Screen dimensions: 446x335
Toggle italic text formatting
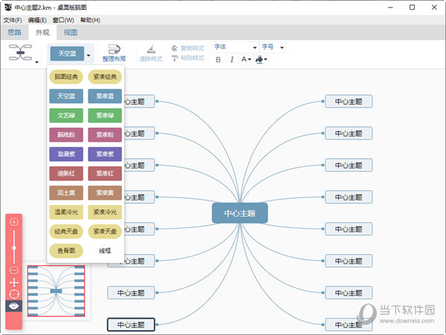tap(232, 59)
